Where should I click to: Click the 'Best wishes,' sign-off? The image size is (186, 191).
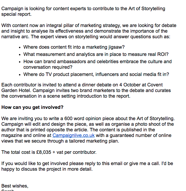[15, 186]
